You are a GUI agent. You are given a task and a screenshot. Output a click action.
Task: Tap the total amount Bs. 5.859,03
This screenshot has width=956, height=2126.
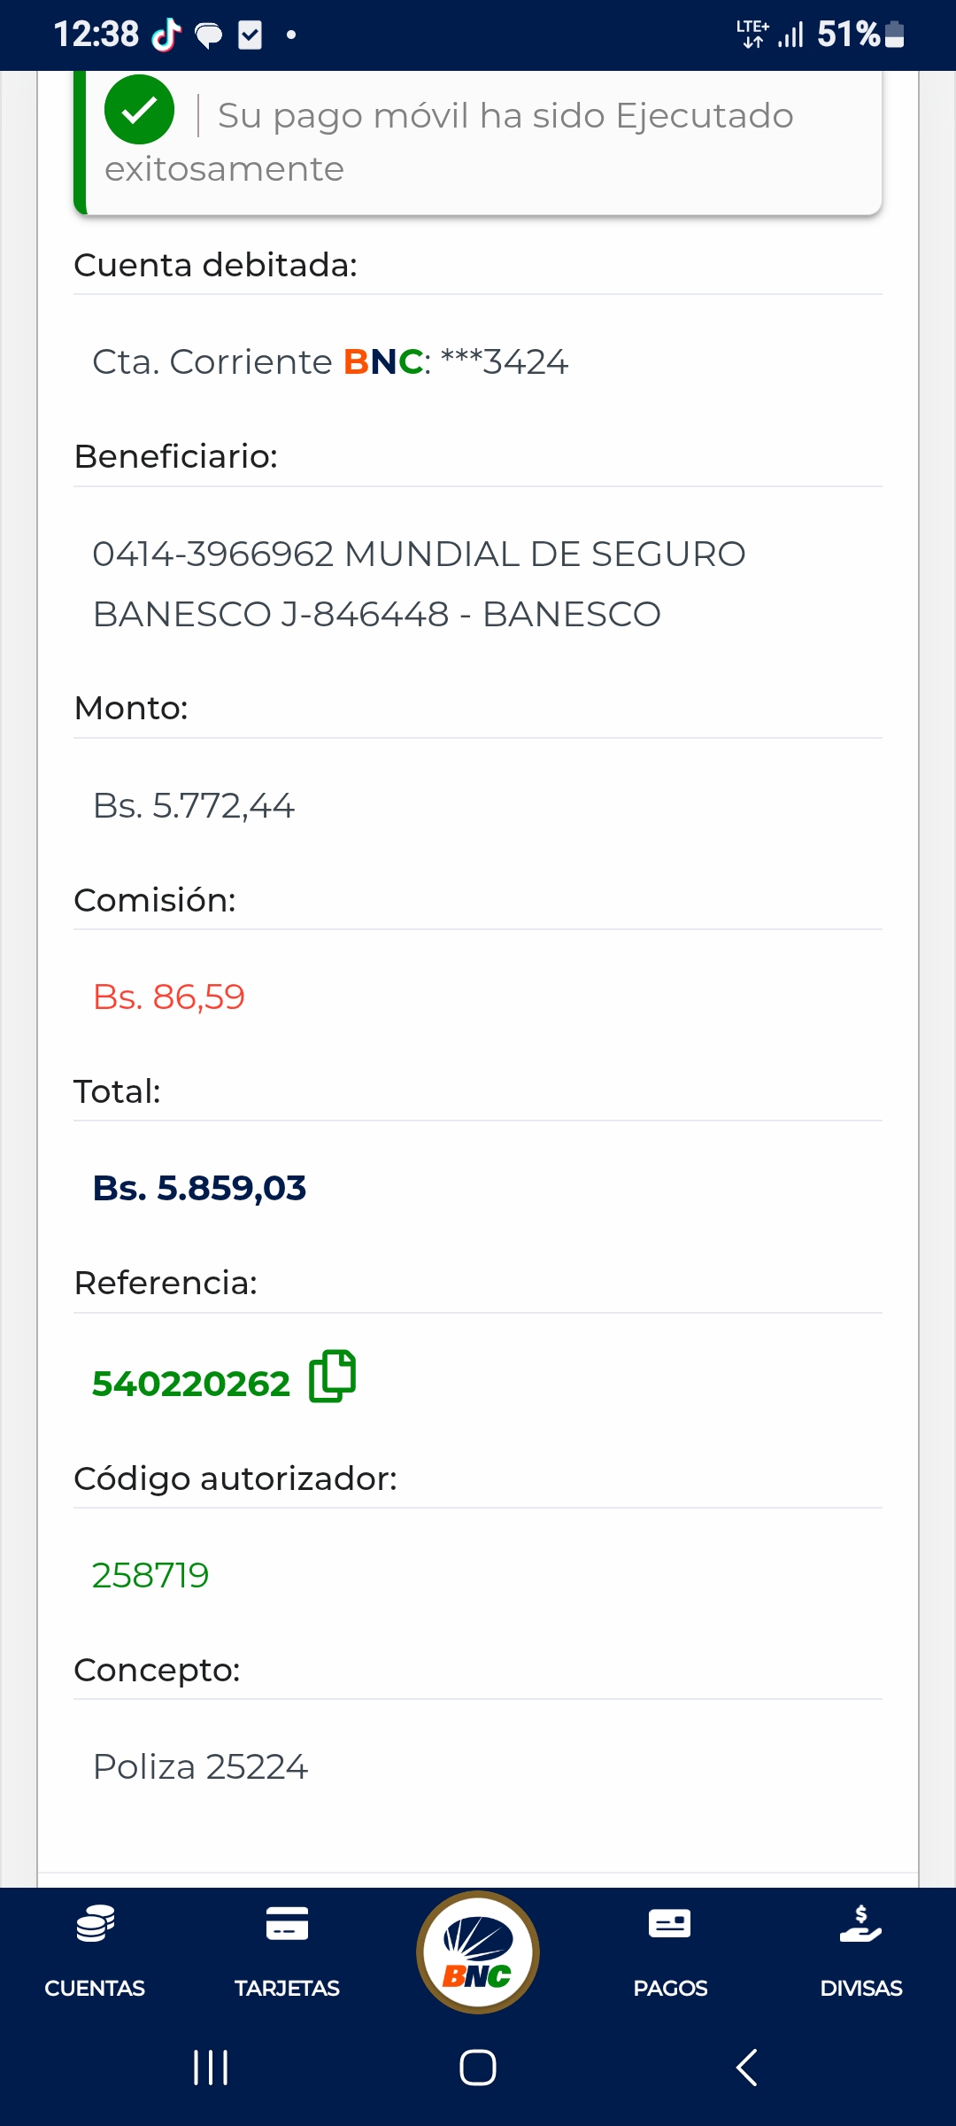pos(199,1188)
